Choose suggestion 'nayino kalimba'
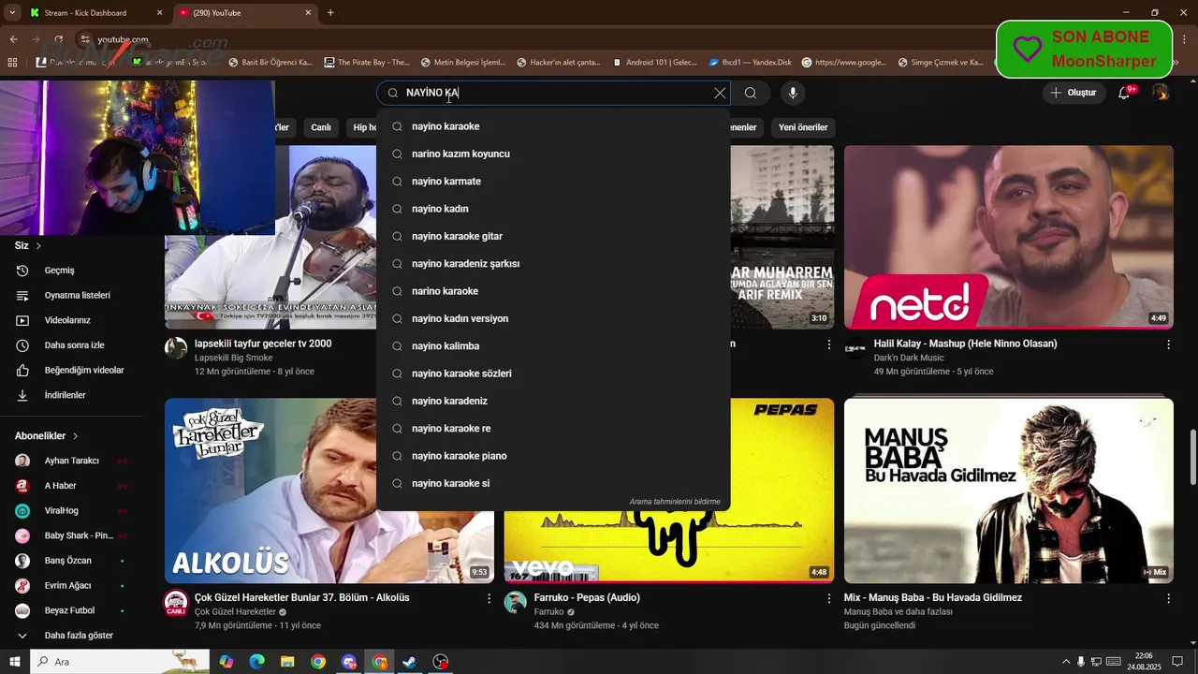The width and height of the screenshot is (1198, 674). (x=553, y=346)
